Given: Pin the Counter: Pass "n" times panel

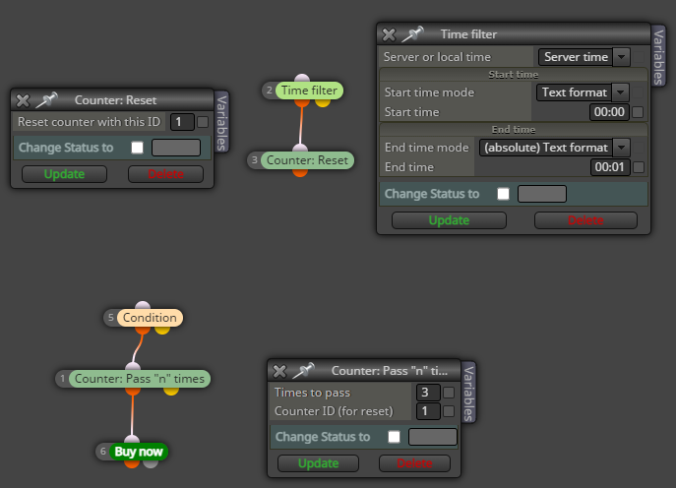Looking at the screenshot, I should 303,370.
